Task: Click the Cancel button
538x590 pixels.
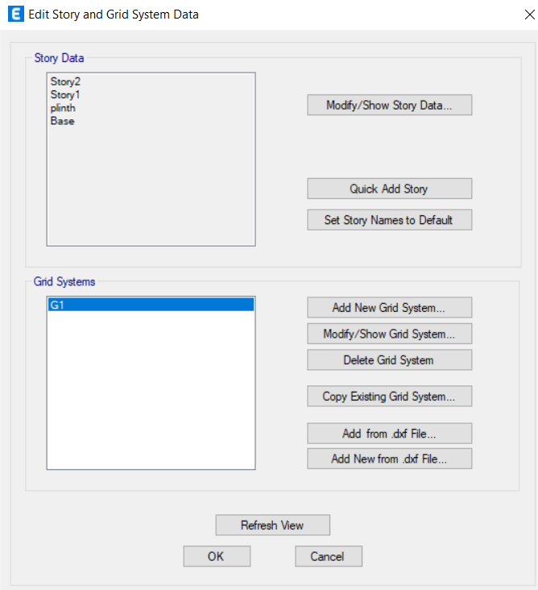Action: click(329, 556)
